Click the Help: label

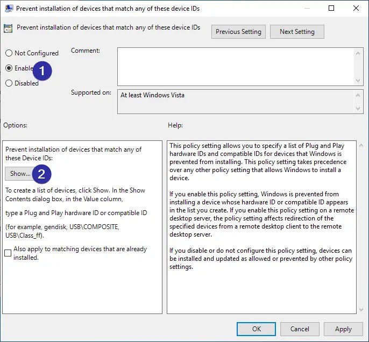pos(175,125)
